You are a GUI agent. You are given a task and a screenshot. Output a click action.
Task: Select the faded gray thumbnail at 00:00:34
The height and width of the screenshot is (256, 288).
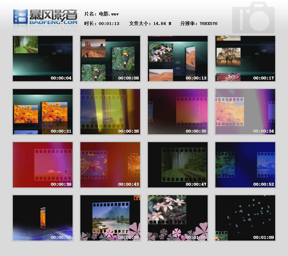coord(245,111)
